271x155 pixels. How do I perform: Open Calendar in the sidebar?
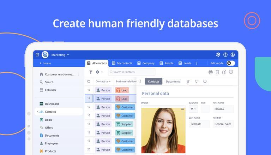pyautogui.click(x=48, y=90)
